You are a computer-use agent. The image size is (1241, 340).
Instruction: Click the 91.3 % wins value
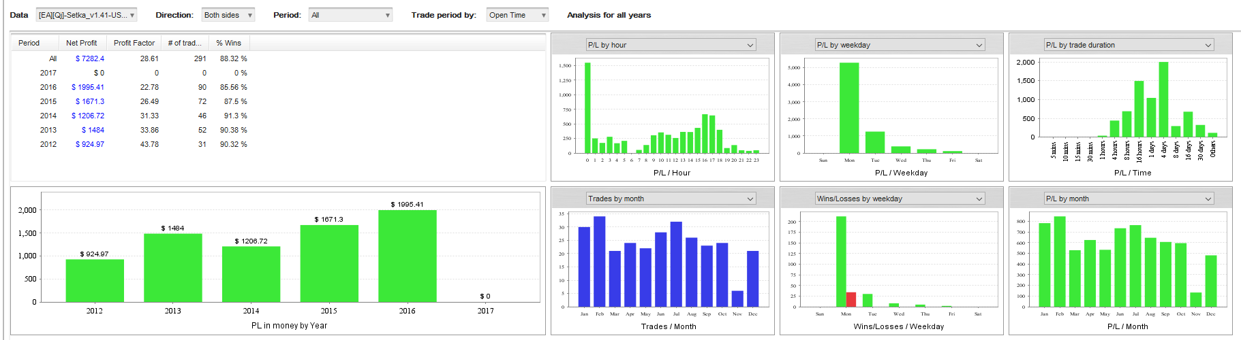click(x=236, y=116)
